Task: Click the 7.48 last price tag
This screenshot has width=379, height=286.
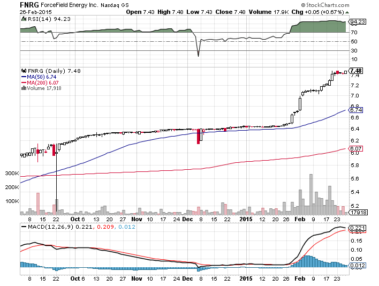Action: (356, 71)
